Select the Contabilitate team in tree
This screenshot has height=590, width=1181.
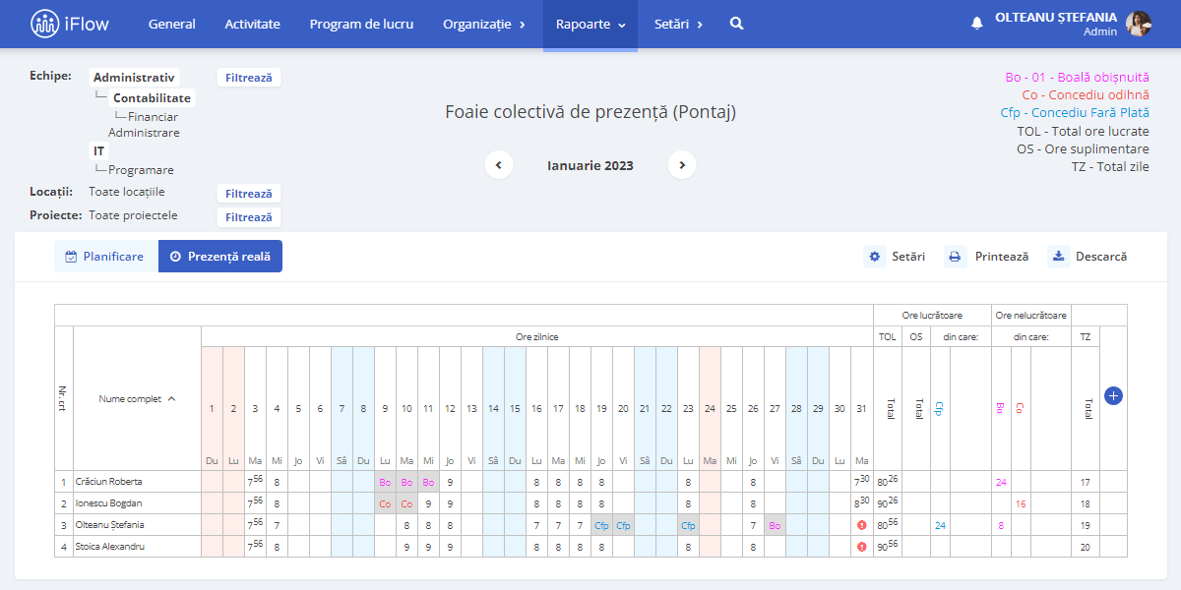(152, 98)
